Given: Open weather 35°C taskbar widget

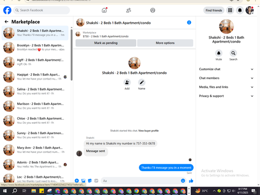Looking at the screenshot, I should click(202, 191).
